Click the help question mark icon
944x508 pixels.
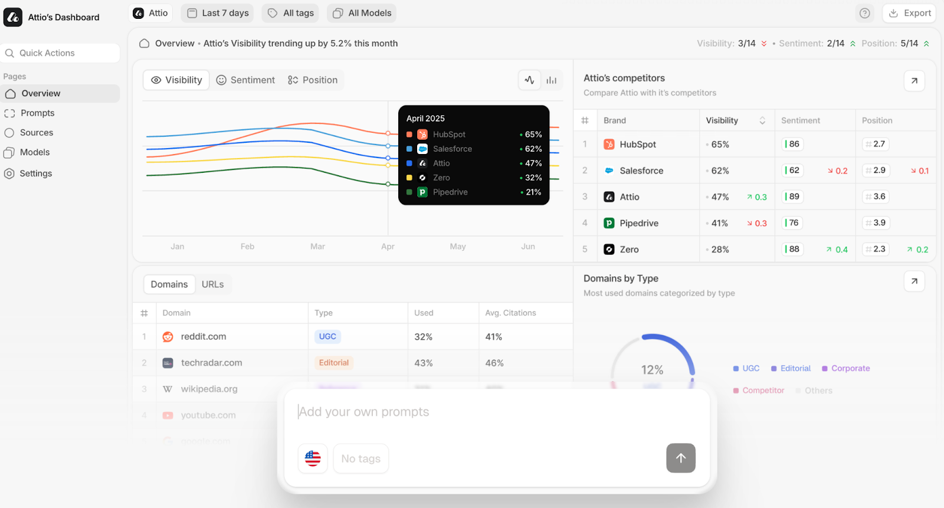click(864, 13)
